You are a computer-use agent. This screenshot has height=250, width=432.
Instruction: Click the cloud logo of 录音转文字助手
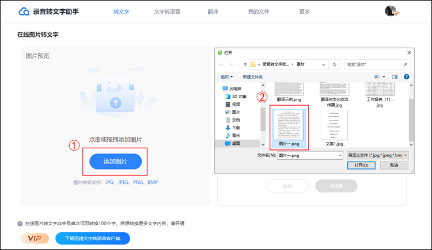(24, 11)
